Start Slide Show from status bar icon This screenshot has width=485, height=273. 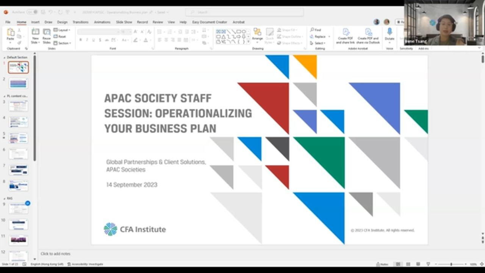pos(428,264)
